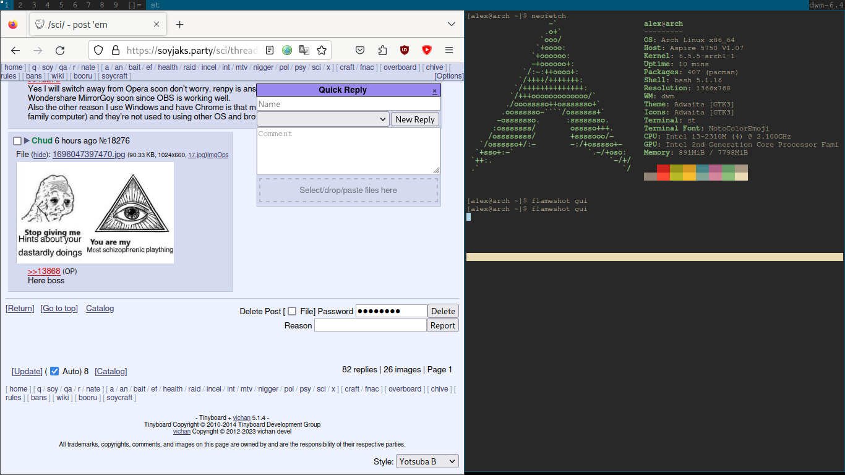This screenshot has height=475, width=845.
Task: Uncheck the Auto update checkbox
Action: [x=54, y=371]
